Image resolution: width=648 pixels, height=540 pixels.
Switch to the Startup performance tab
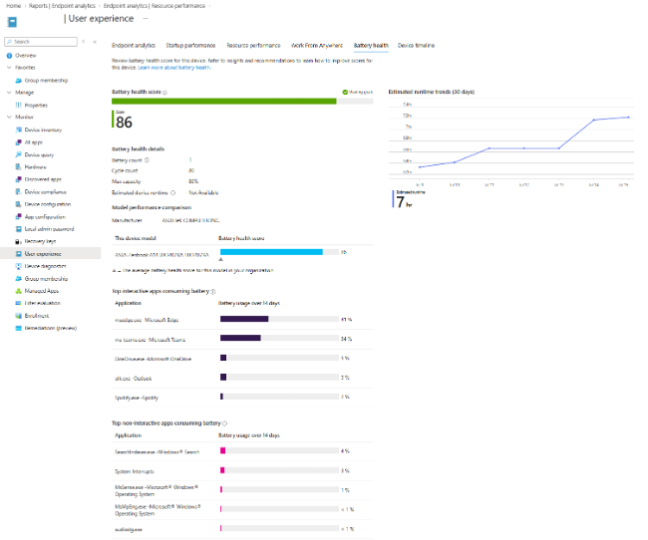click(190, 46)
